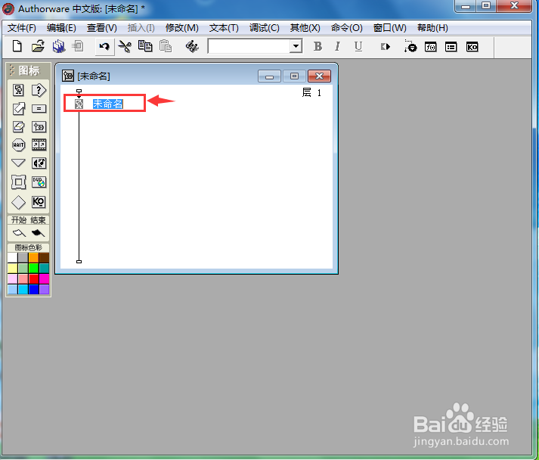The width and height of the screenshot is (539, 460).
Task: Open the 命令(O) menu
Action: tap(346, 28)
